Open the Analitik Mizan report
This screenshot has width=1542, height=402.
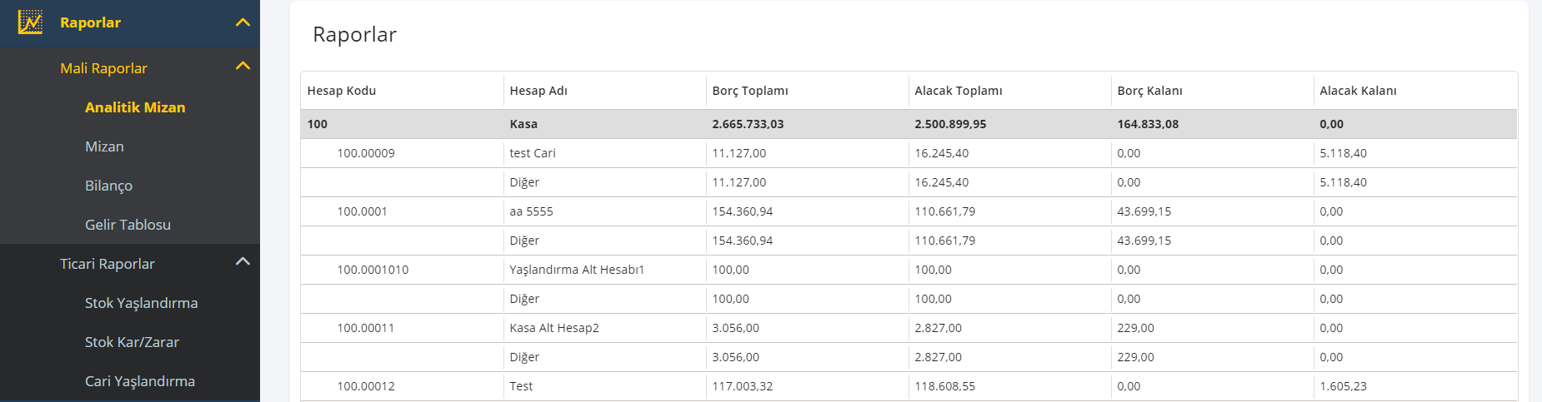pyautogui.click(x=135, y=107)
